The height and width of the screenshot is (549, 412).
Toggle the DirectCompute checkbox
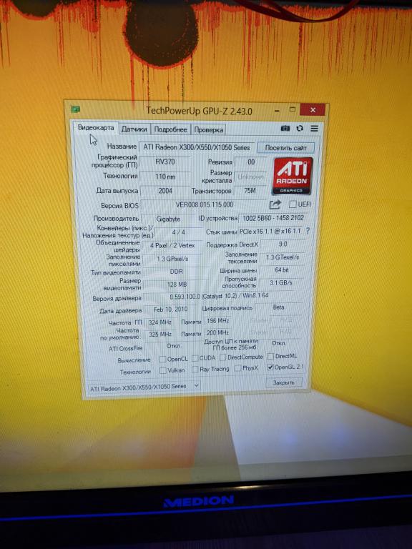pos(222,357)
